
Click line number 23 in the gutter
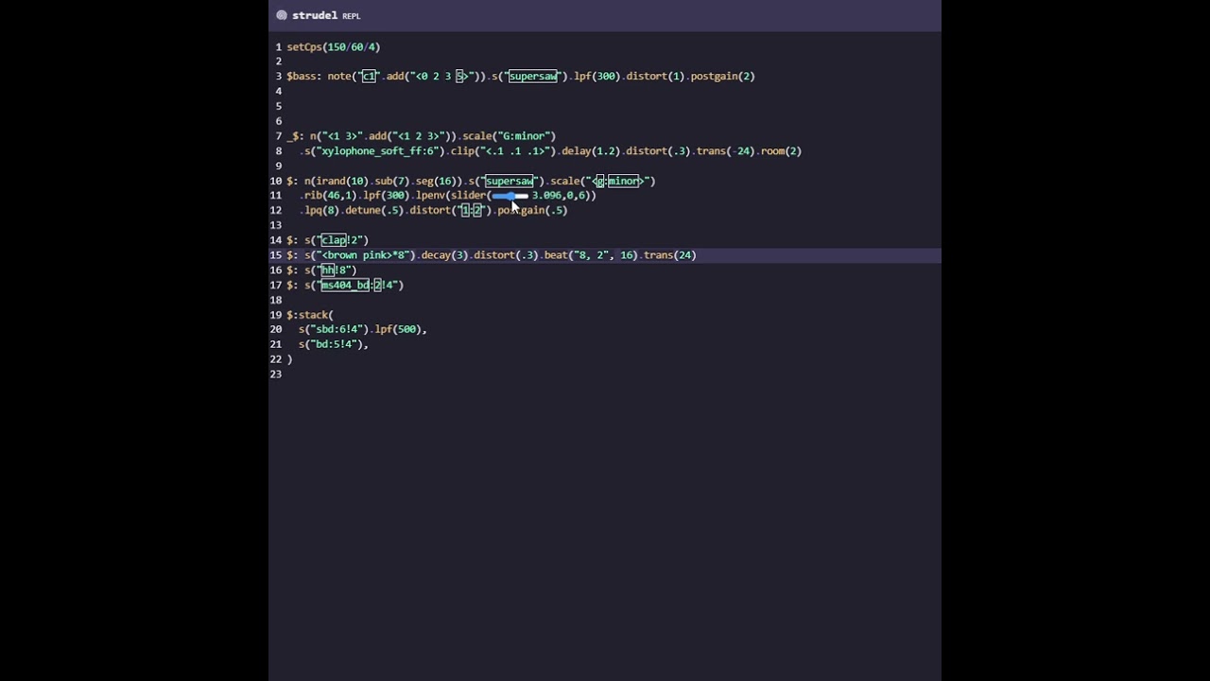coord(276,375)
